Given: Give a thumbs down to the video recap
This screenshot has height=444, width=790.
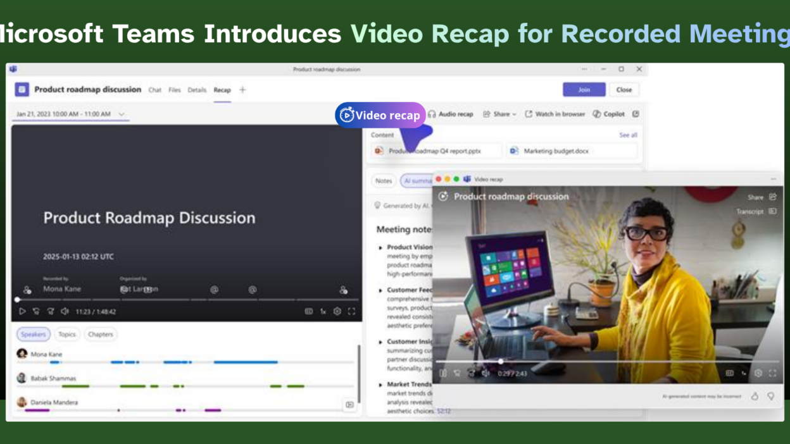Looking at the screenshot, I should click(771, 397).
